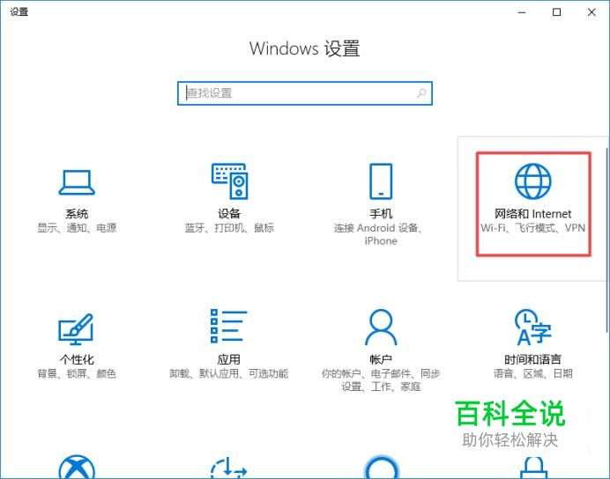The image size is (610, 479).
Task: Open the Cortana circle icon
Action: click(x=381, y=467)
